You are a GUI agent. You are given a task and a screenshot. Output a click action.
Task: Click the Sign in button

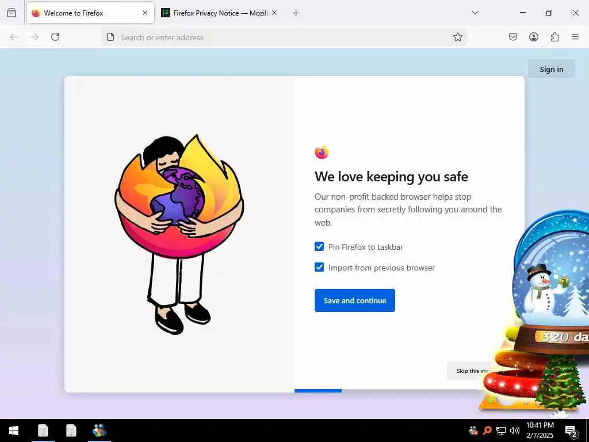coord(552,69)
